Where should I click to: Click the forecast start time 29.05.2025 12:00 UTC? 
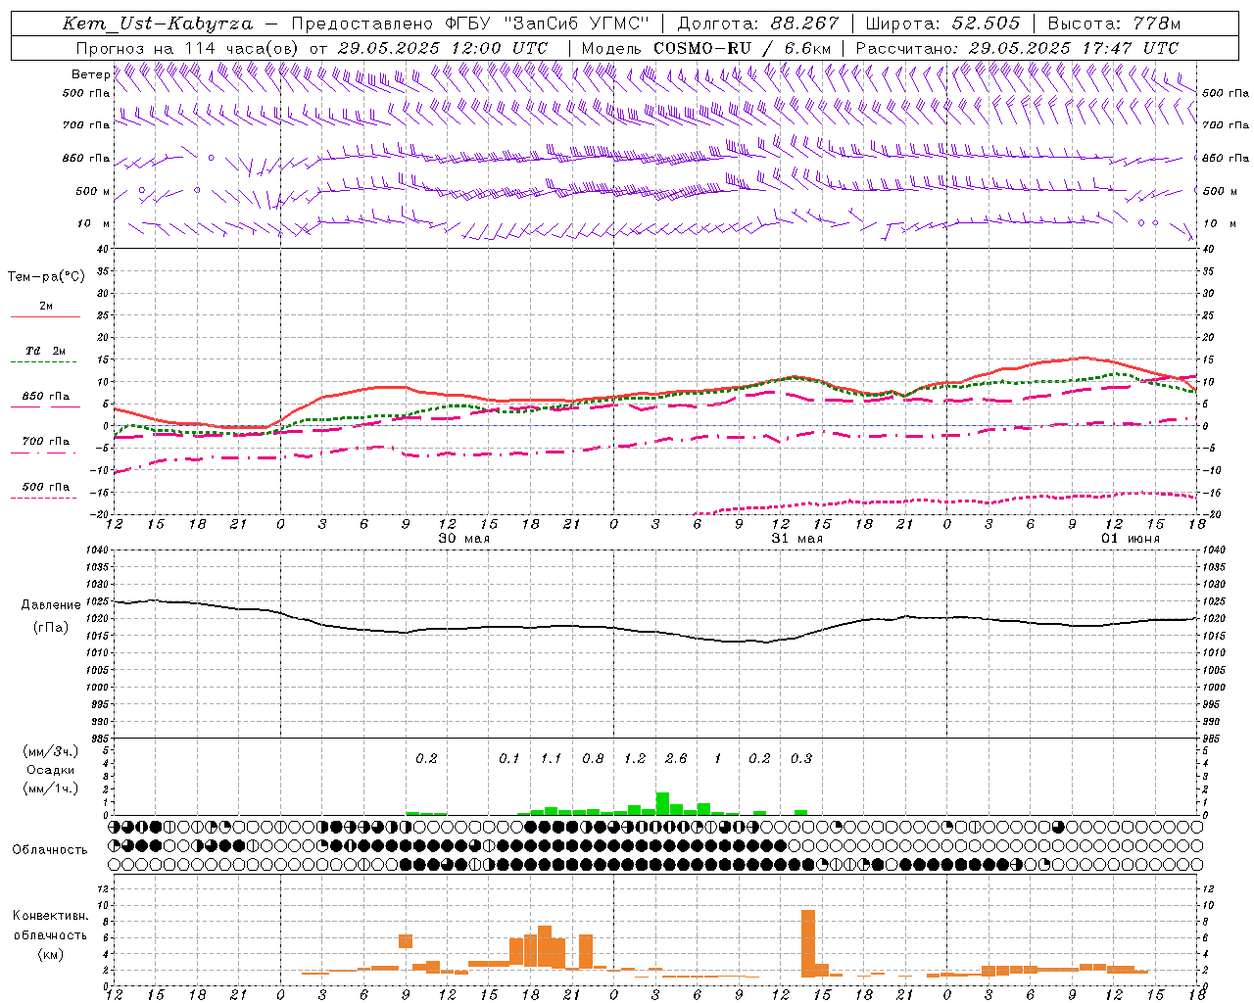point(443,48)
